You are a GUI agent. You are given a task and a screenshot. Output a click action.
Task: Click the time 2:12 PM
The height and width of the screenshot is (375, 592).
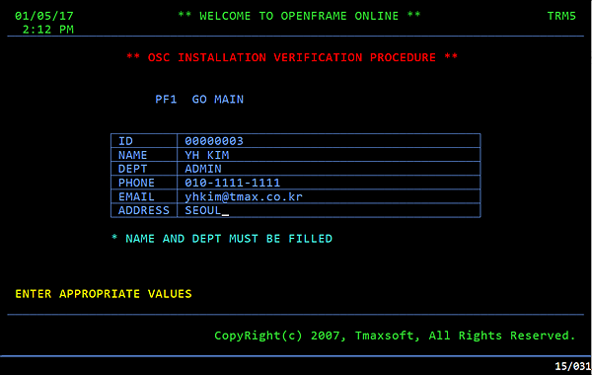(x=48, y=30)
